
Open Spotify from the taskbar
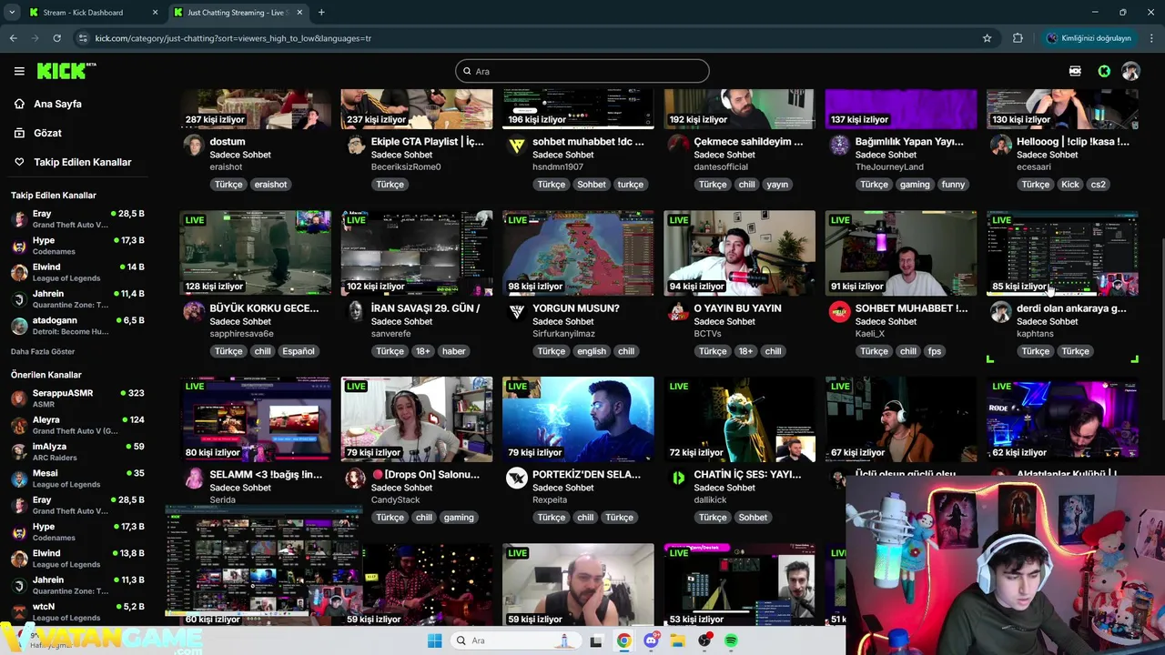click(731, 640)
